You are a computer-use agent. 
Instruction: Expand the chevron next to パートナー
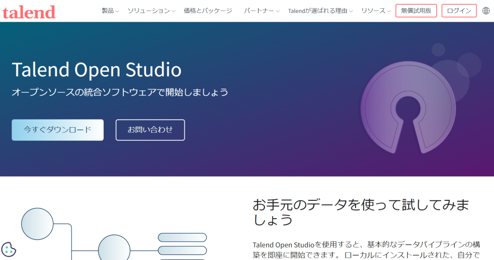click(277, 12)
